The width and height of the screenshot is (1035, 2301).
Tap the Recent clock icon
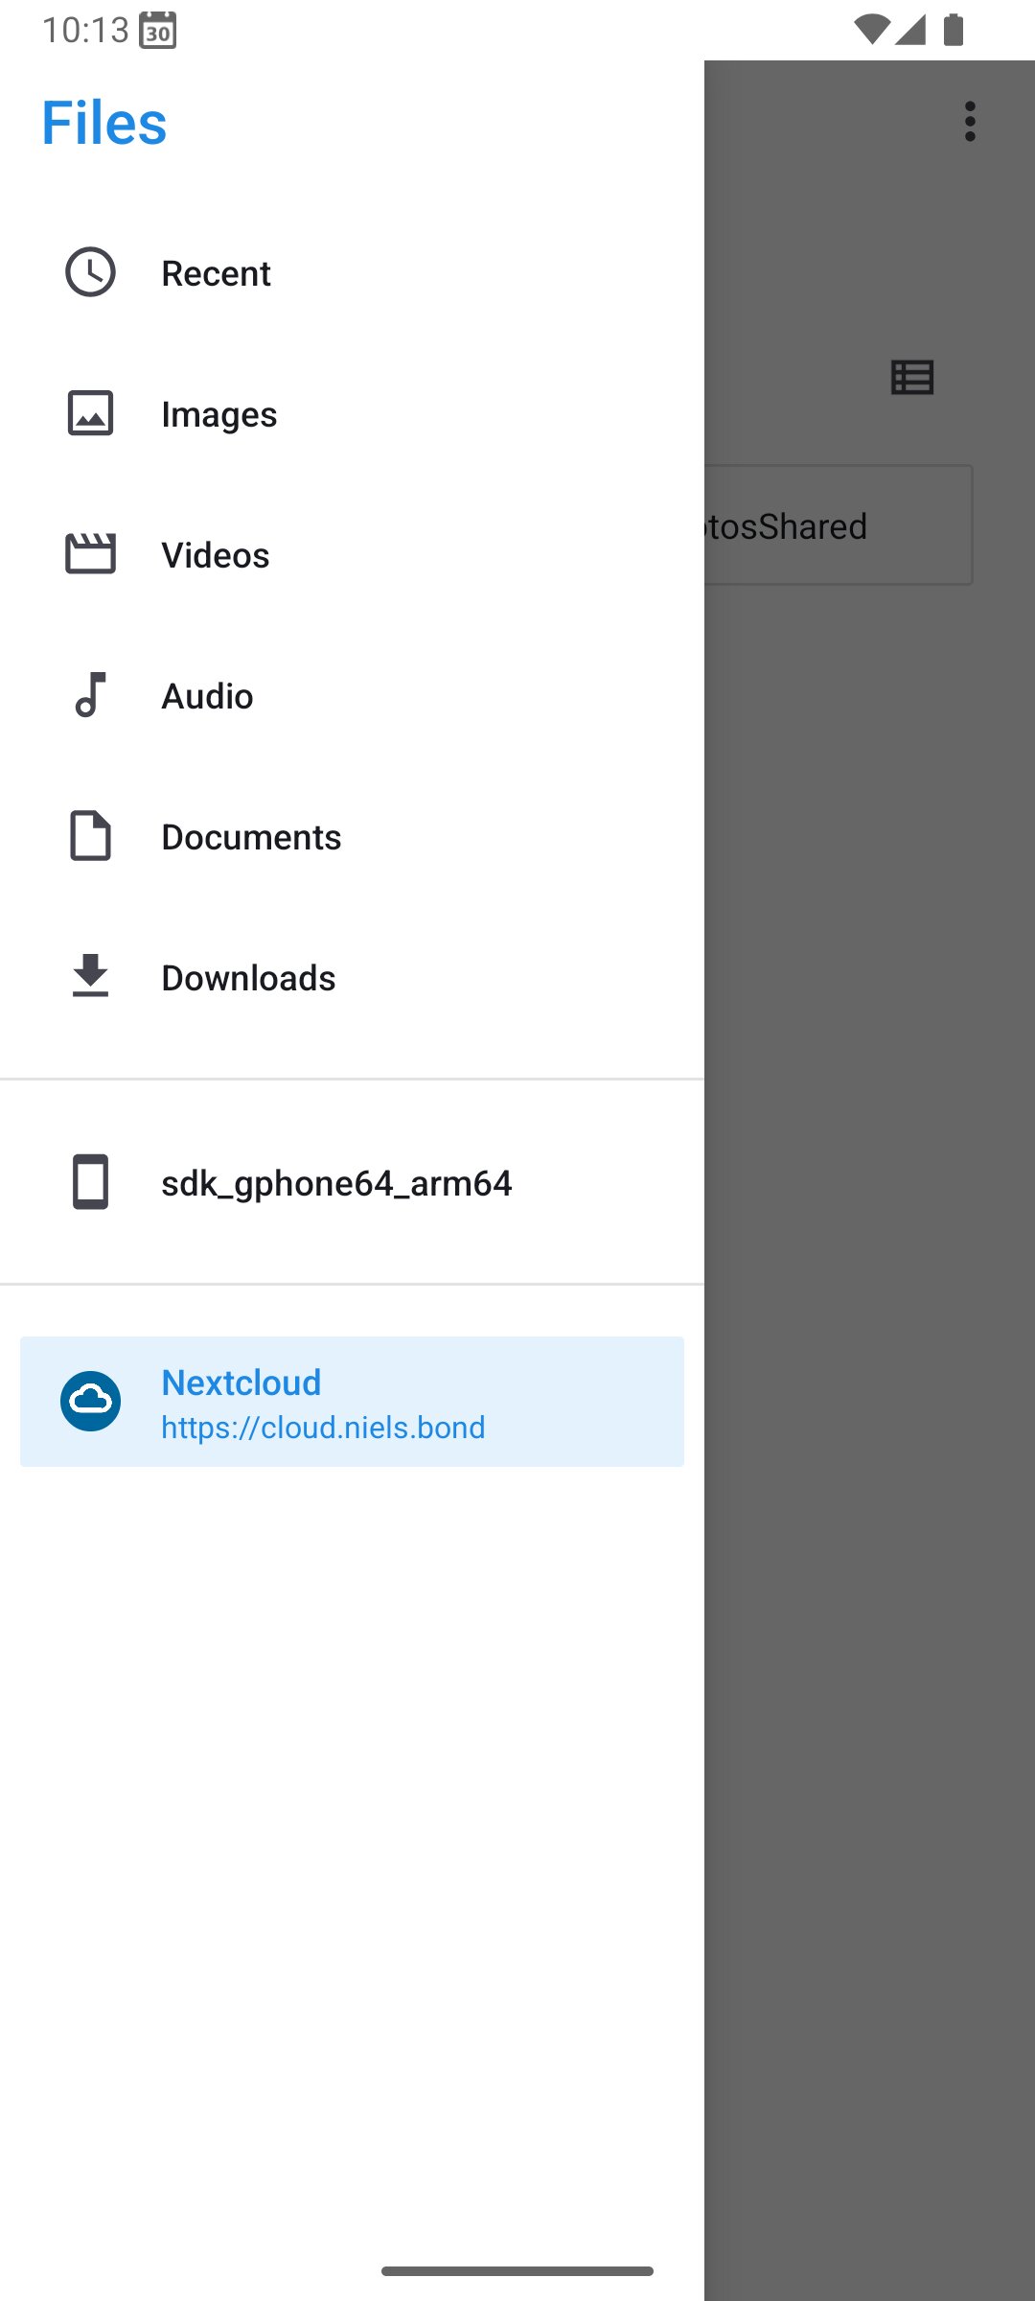tap(90, 272)
